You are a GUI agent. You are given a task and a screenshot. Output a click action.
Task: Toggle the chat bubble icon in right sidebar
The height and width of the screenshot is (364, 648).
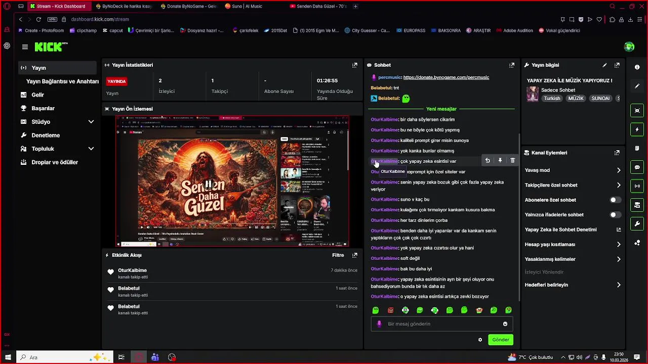637,167
